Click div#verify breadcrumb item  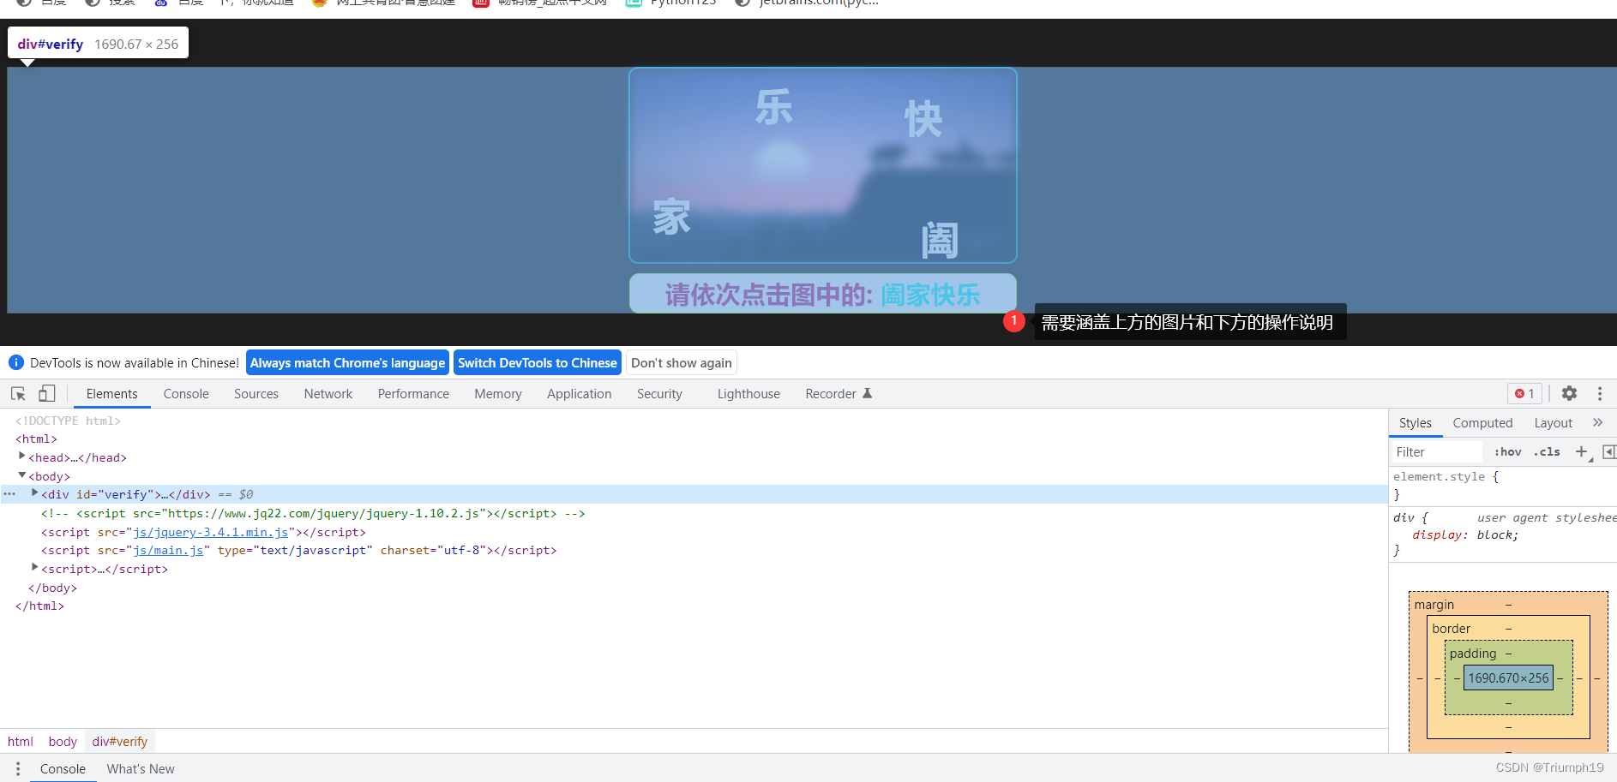pos(120,741)
